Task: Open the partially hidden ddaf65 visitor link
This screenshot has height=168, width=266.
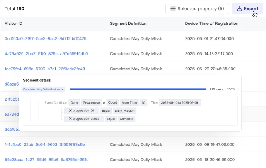Action: pyautogui.click(x=12, y=130)
